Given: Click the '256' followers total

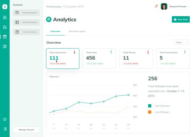Looking at the screenshot, I should (153, 79).
